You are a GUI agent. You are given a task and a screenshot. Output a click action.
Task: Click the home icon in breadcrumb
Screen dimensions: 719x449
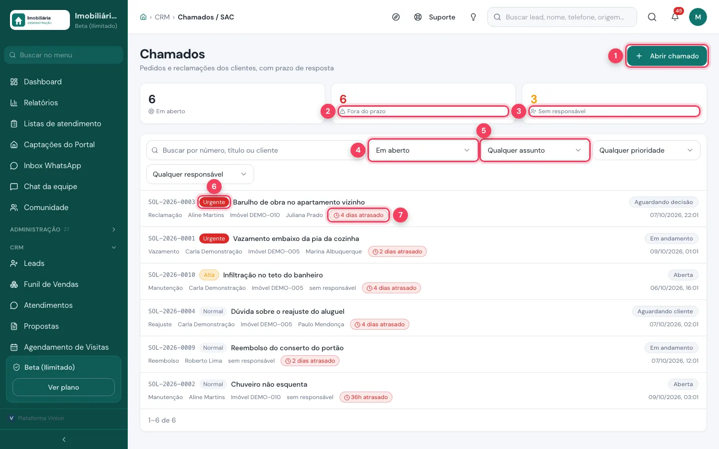coord(143,17)
